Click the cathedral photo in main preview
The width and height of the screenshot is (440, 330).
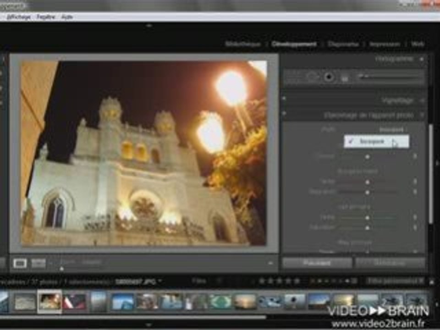pos(143,153)
